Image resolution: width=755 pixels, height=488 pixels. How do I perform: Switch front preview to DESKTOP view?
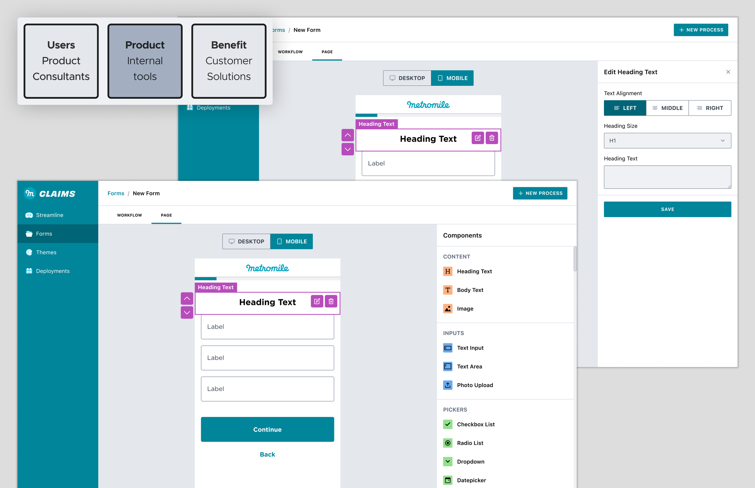pyautogui.click(x=246, y=242)
